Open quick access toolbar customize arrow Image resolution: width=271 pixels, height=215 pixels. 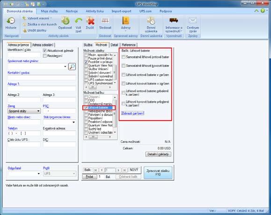click(50, 4)
